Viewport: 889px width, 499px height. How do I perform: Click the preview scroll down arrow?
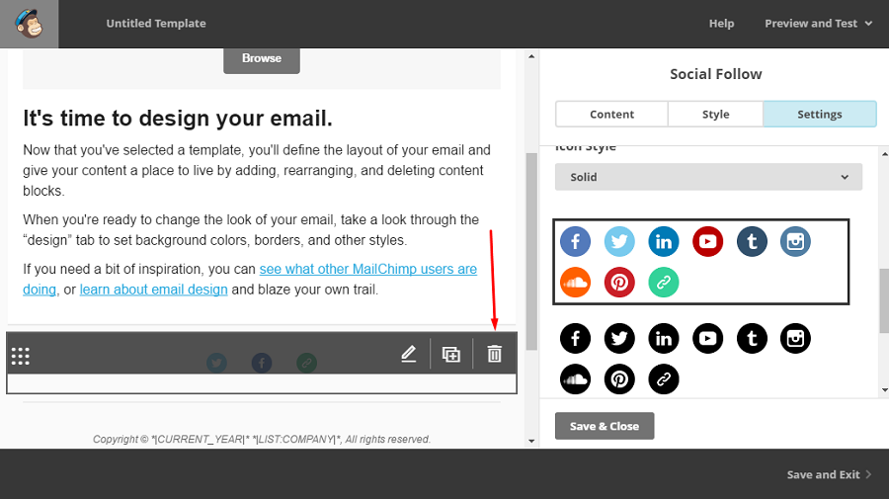point(531,441)
